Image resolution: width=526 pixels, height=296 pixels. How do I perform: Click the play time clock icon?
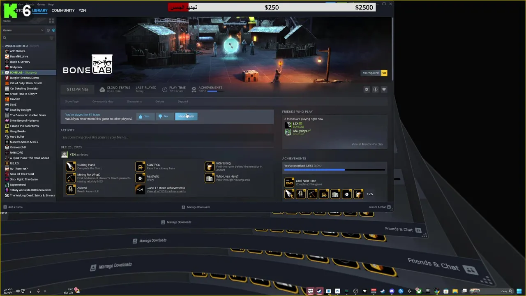[x=165, y=89]
